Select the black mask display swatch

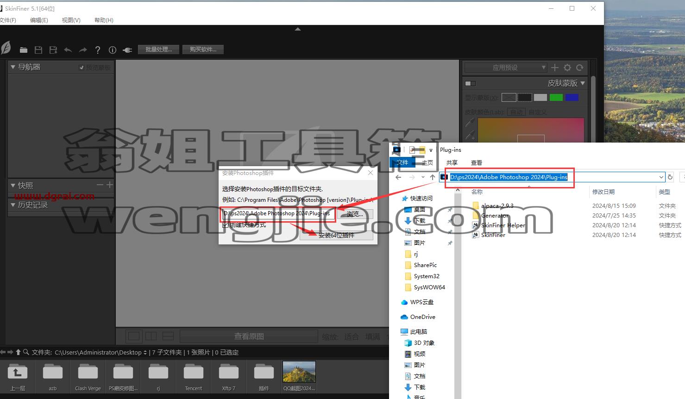(524, 97)
